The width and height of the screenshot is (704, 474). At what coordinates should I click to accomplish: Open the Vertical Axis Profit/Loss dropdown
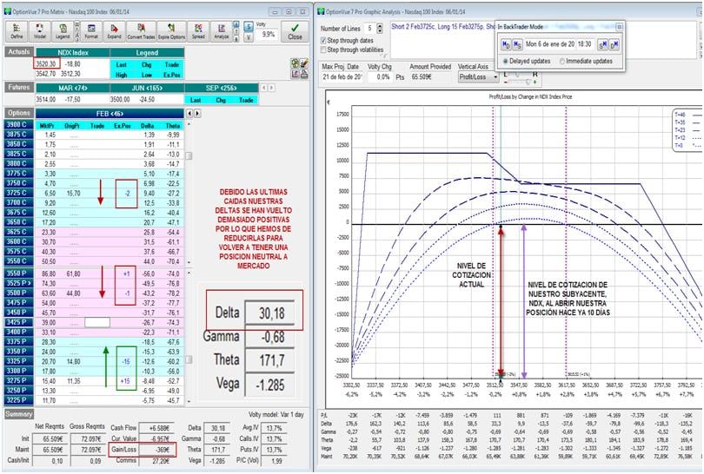480,76
